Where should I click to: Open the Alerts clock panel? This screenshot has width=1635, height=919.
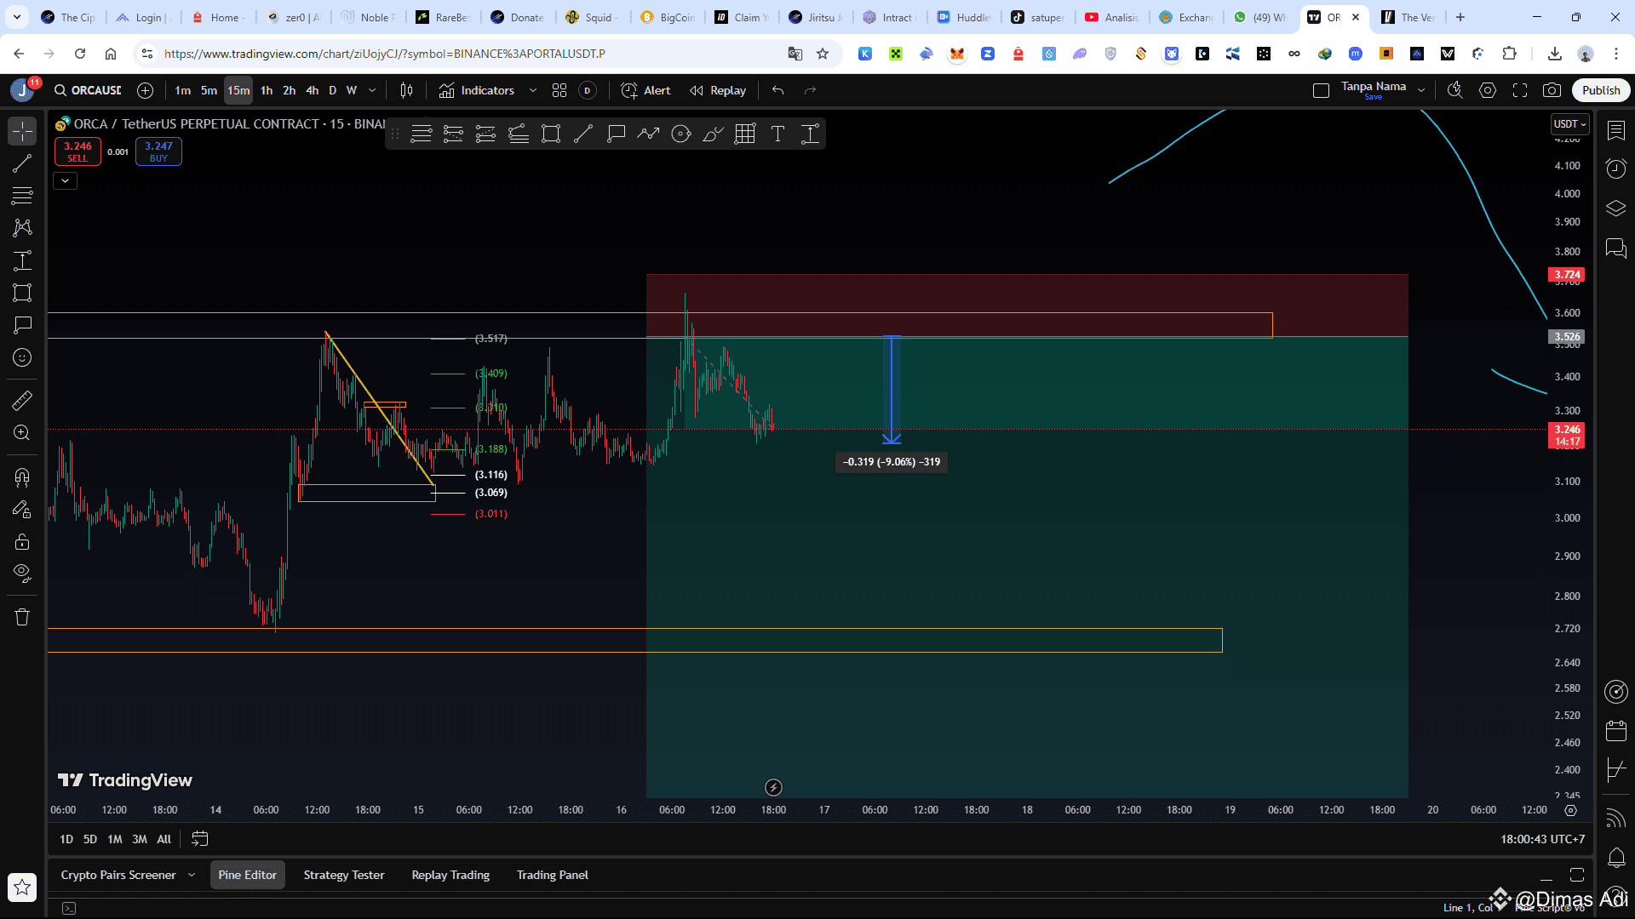[1615, 168]
